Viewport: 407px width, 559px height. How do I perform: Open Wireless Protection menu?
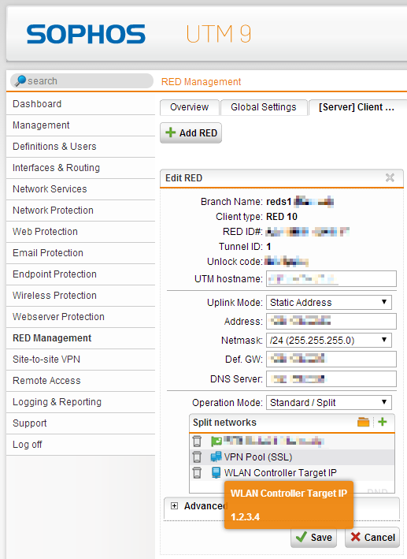[81, 296]
